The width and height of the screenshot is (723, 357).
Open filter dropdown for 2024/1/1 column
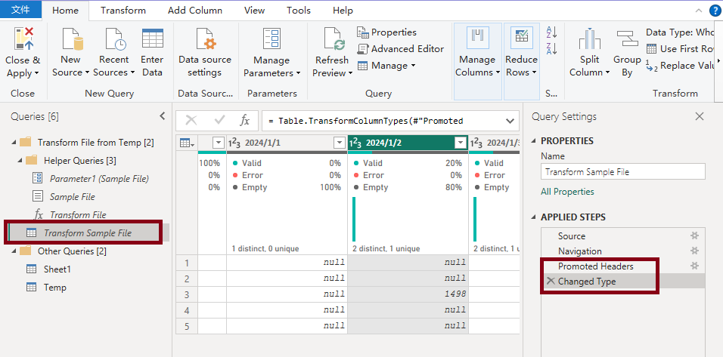340,143
